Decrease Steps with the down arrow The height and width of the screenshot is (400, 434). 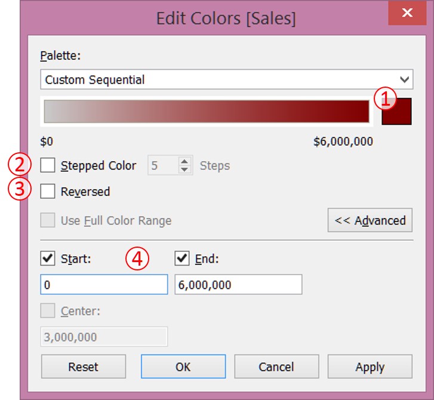185,170
